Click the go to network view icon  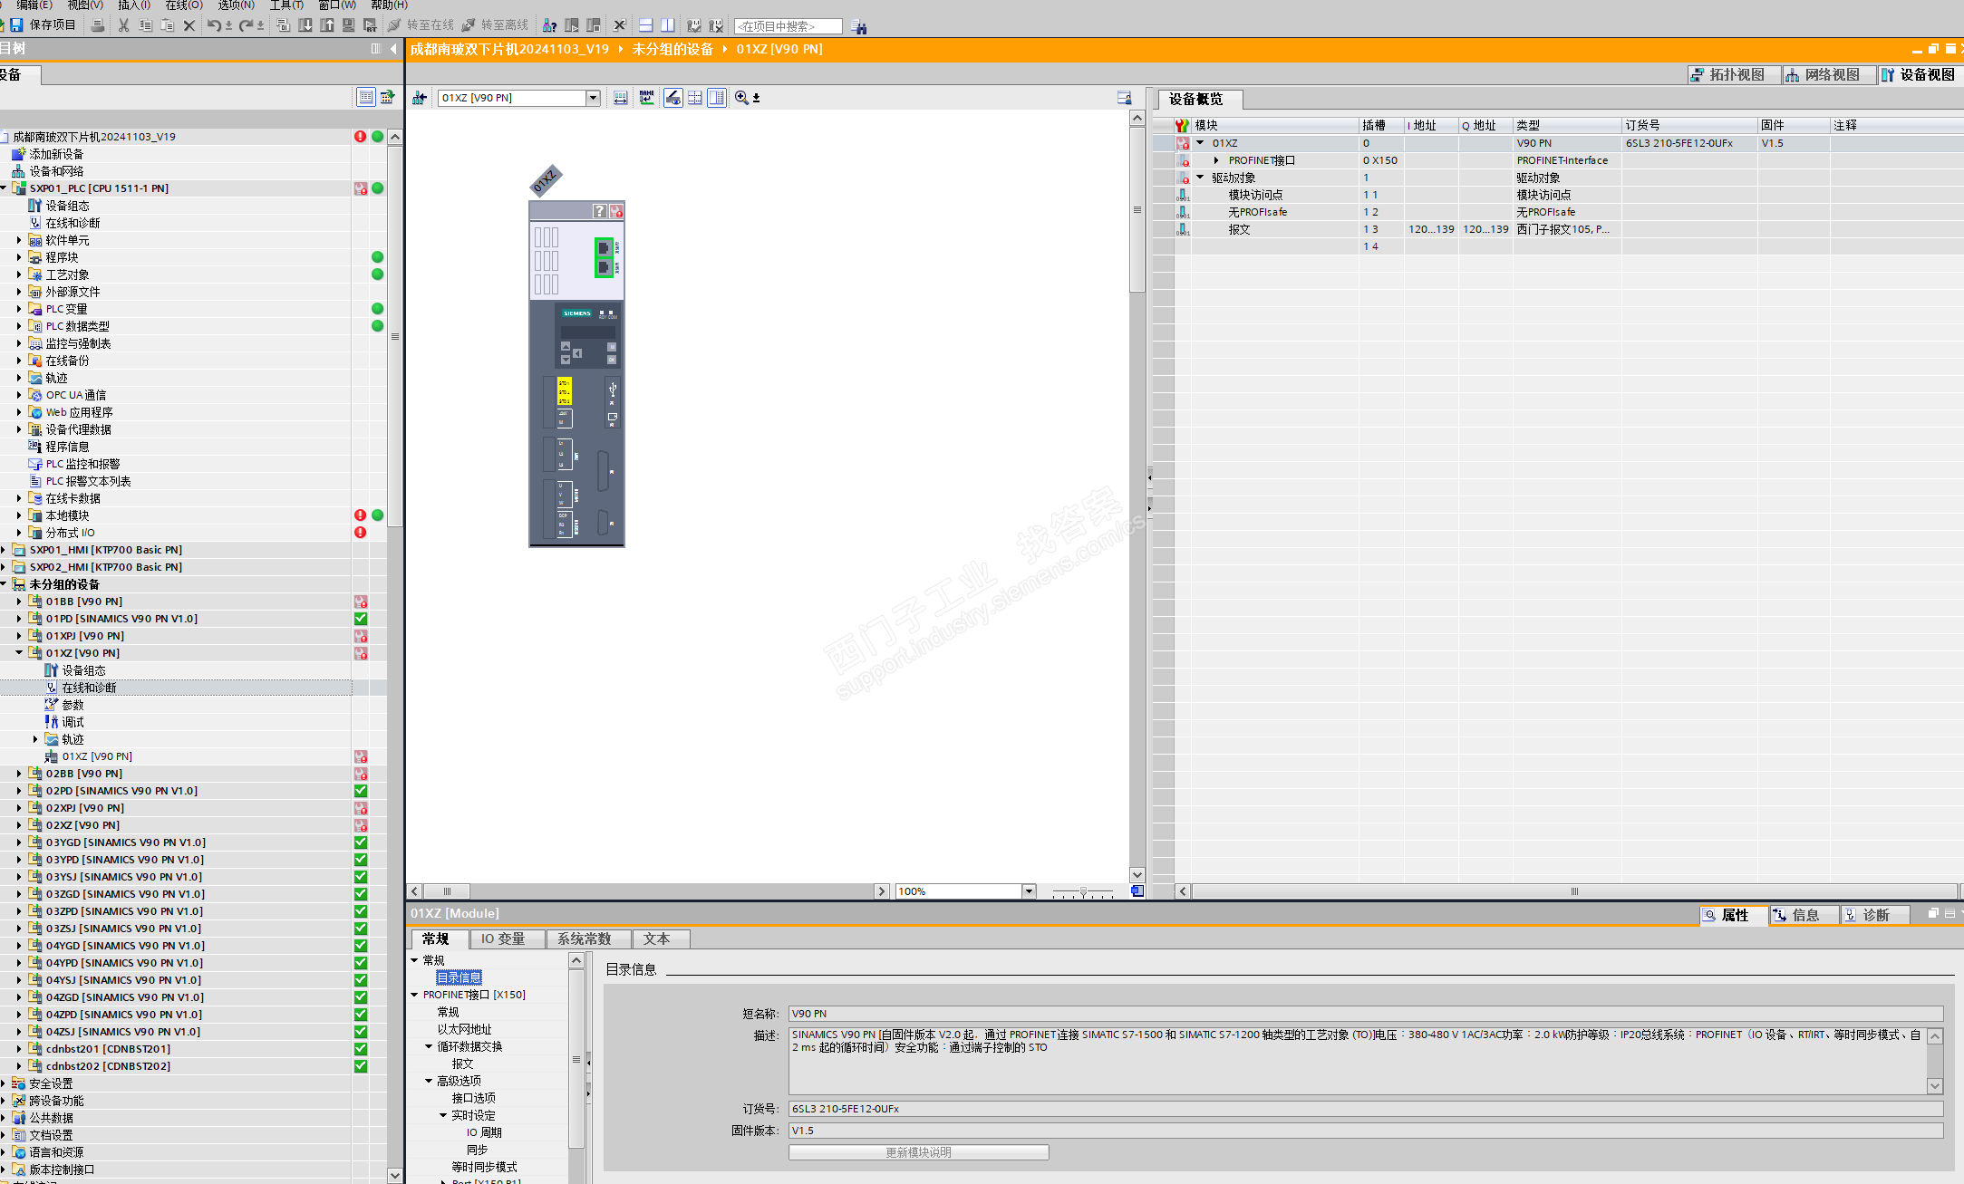pyautogui.click(x=420, y=98)
